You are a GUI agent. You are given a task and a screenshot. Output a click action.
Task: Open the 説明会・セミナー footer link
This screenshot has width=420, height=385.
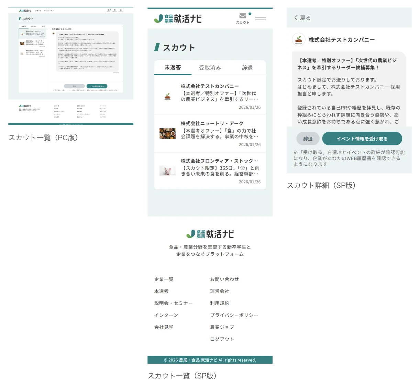(174, 303)
